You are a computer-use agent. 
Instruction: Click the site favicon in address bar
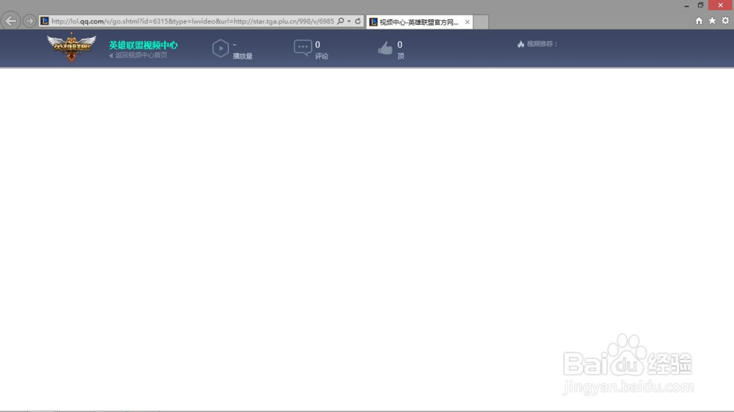point(45,21)
